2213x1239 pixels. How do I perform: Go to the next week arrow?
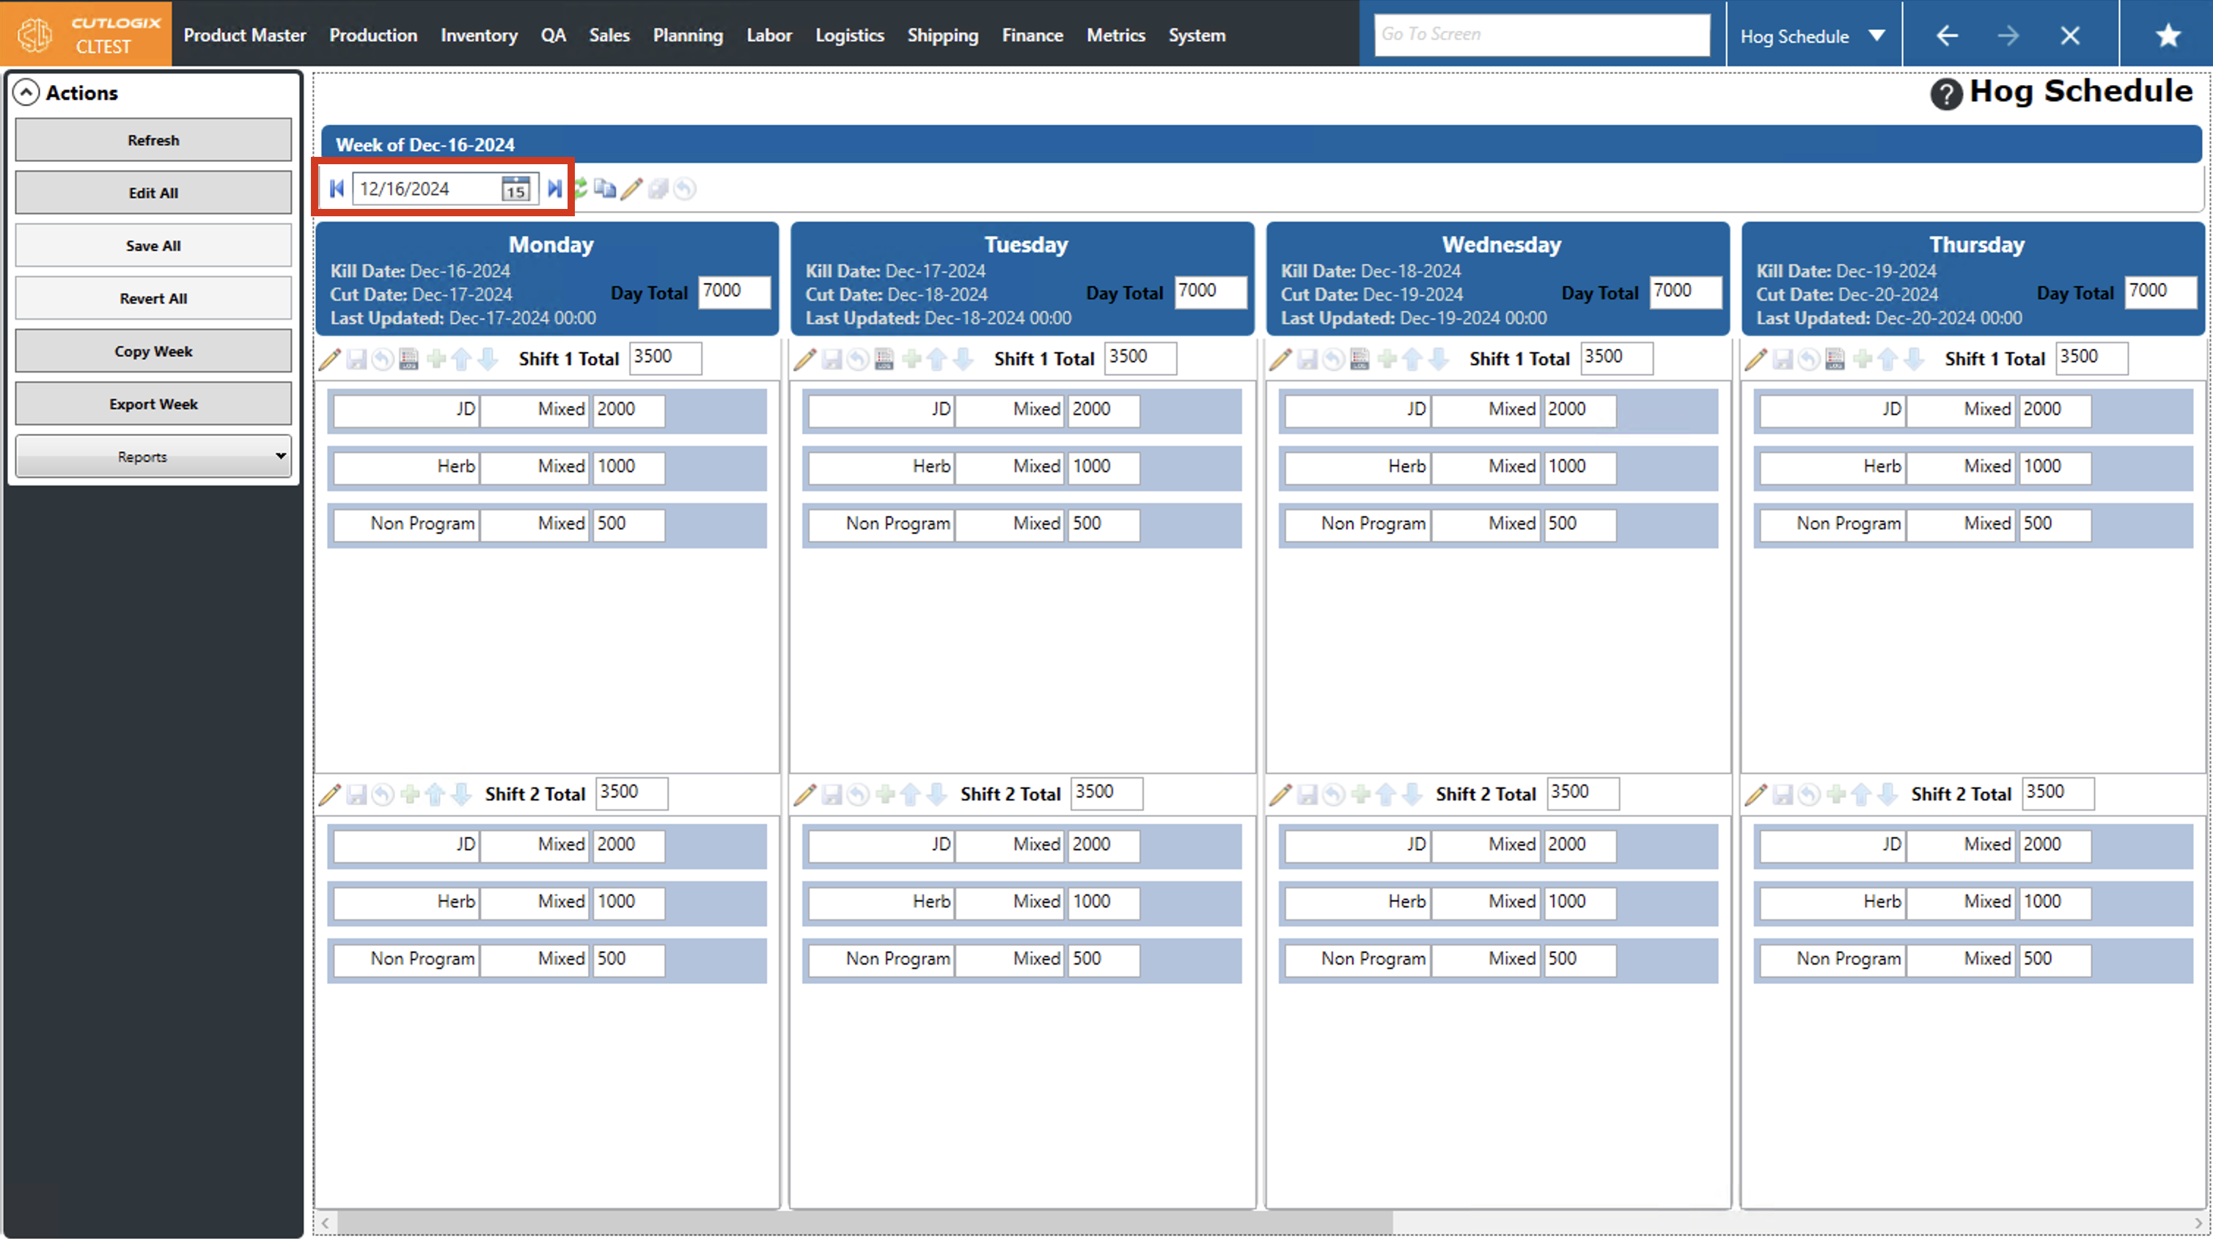tap(555, 189)
